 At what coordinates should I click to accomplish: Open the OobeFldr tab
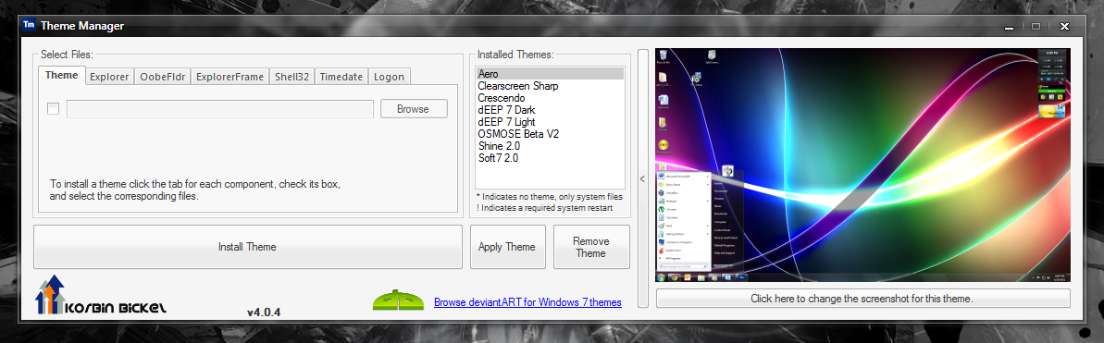[x=162, y=77]
